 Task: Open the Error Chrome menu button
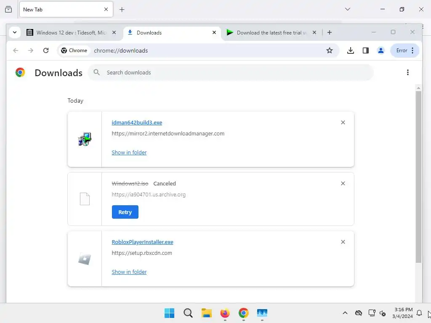pyautogui.click(x=405, y=50)
